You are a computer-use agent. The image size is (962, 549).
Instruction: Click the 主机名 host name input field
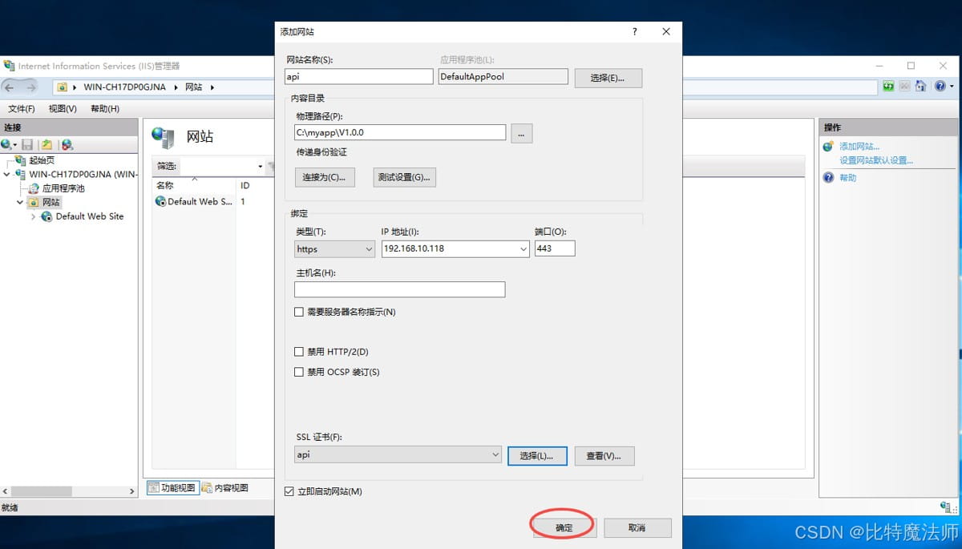[399, 289]
